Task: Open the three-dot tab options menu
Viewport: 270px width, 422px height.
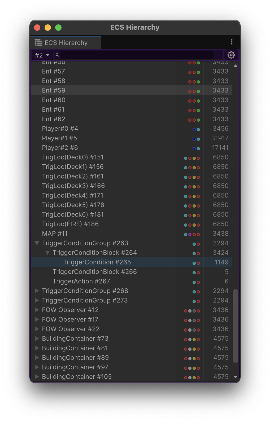Action: pos(232,42)
